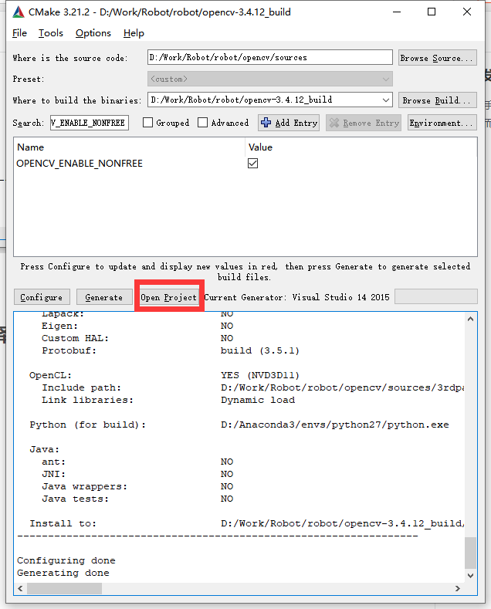This screenshot has width=491, height=609.
Task: Open the File menu
Action: point(19,33)
